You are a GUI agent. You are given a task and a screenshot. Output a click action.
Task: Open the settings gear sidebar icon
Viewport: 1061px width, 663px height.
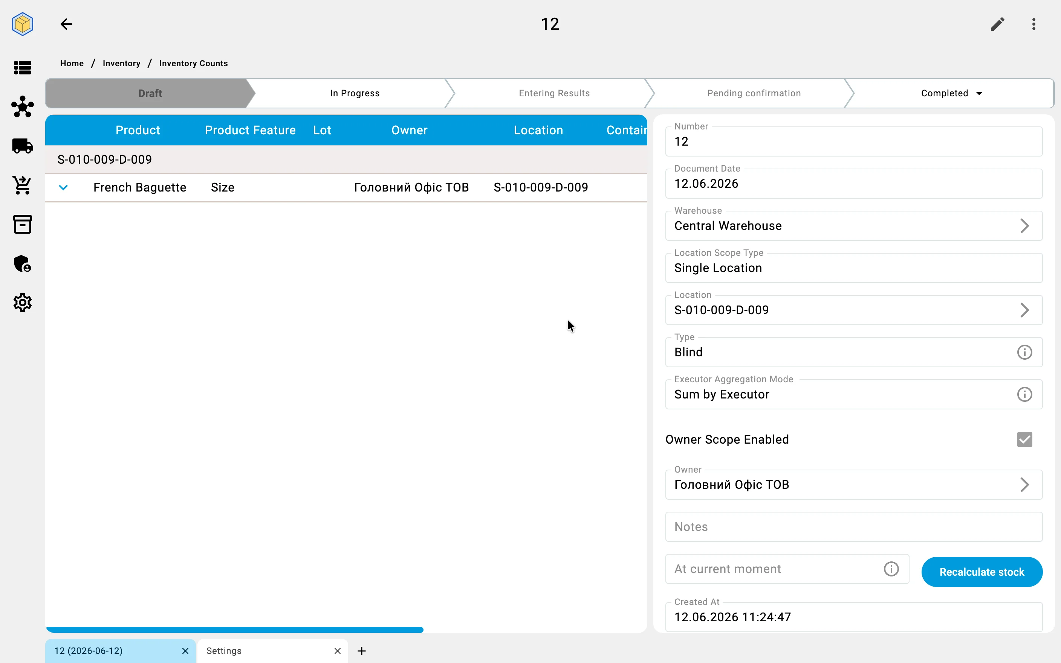22,303
